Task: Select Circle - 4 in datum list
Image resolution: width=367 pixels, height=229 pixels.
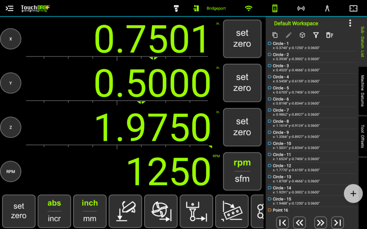Action: tap(312, 79)
